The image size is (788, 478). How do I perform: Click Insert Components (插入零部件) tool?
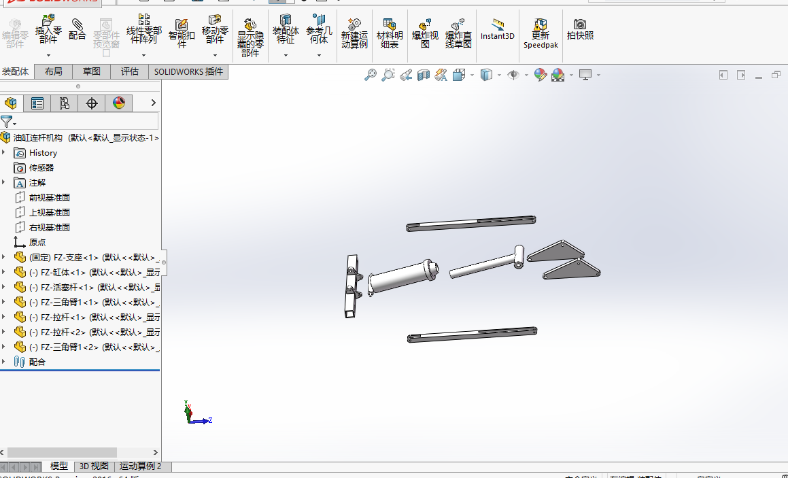point(48,30)
